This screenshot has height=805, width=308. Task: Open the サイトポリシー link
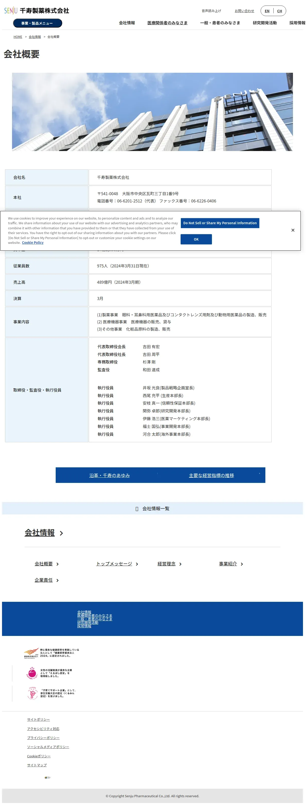click(x=38, y=720)
